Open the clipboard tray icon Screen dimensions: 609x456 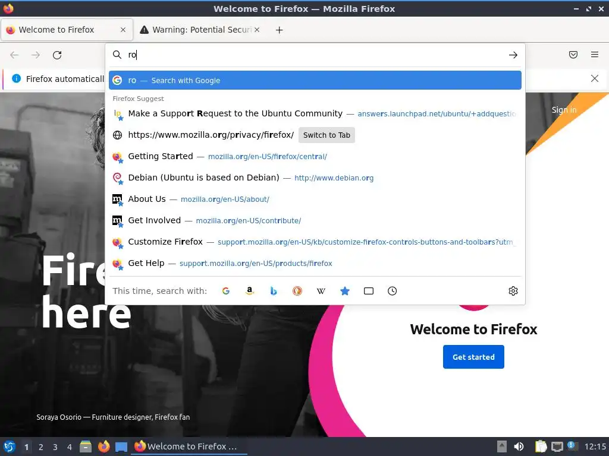coord(541,446)
